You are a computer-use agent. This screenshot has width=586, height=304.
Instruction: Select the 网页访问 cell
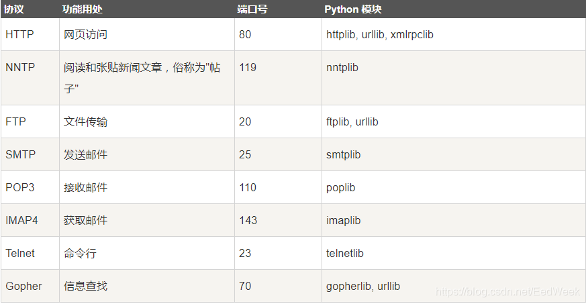point(147,34)
